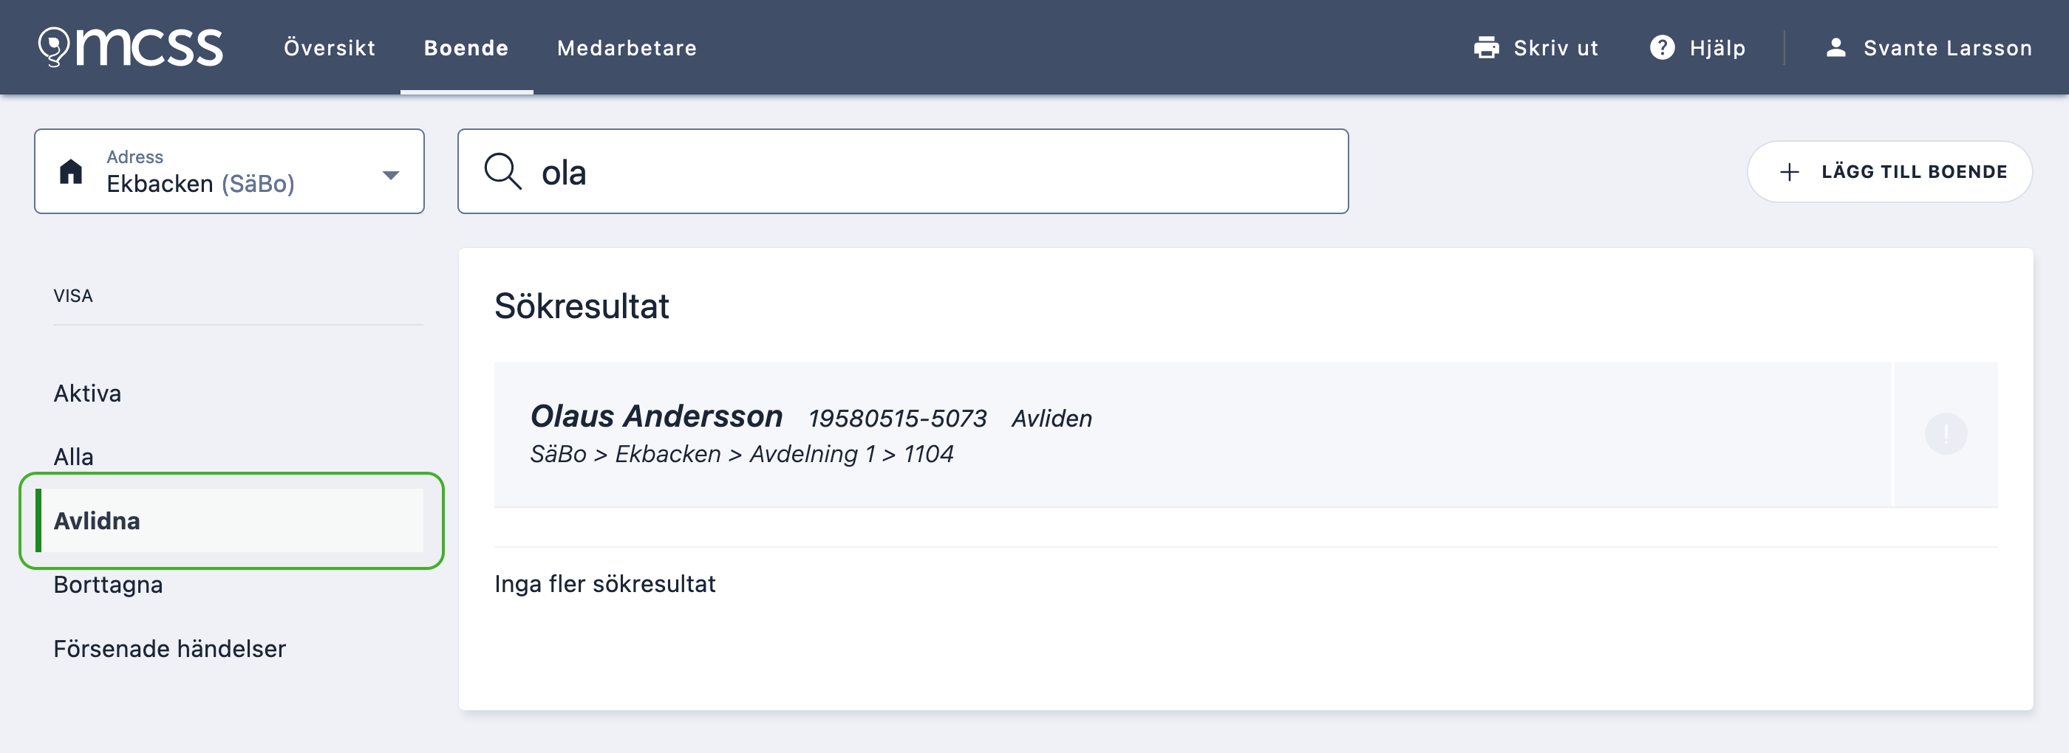Show Försenade händelser filter

(169, 649)
